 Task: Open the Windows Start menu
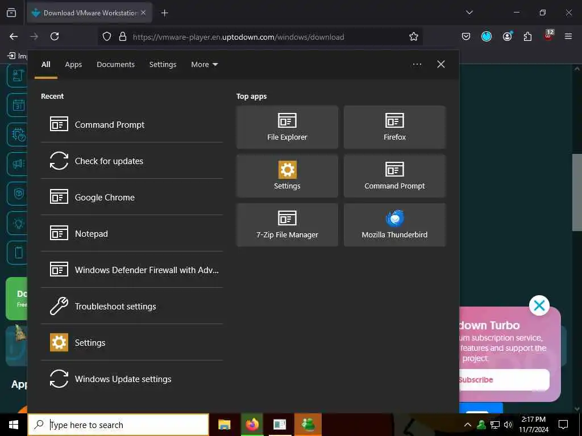tap(14, 425)
